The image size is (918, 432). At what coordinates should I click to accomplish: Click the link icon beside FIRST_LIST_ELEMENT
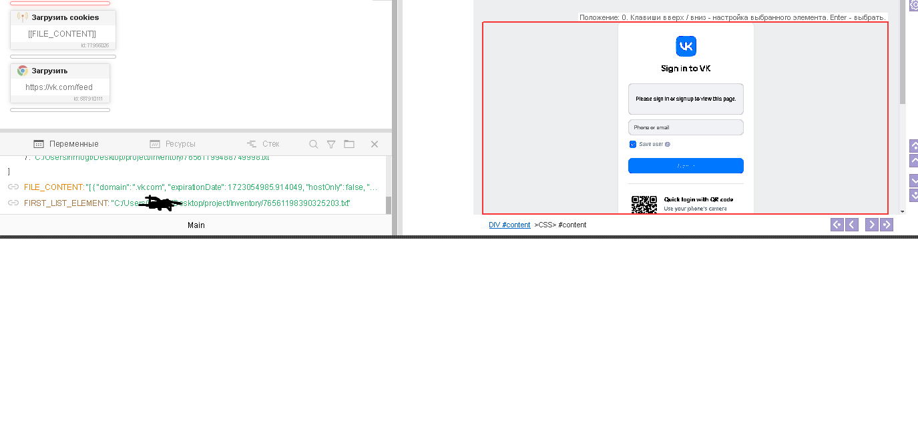[x=13, y=203]
